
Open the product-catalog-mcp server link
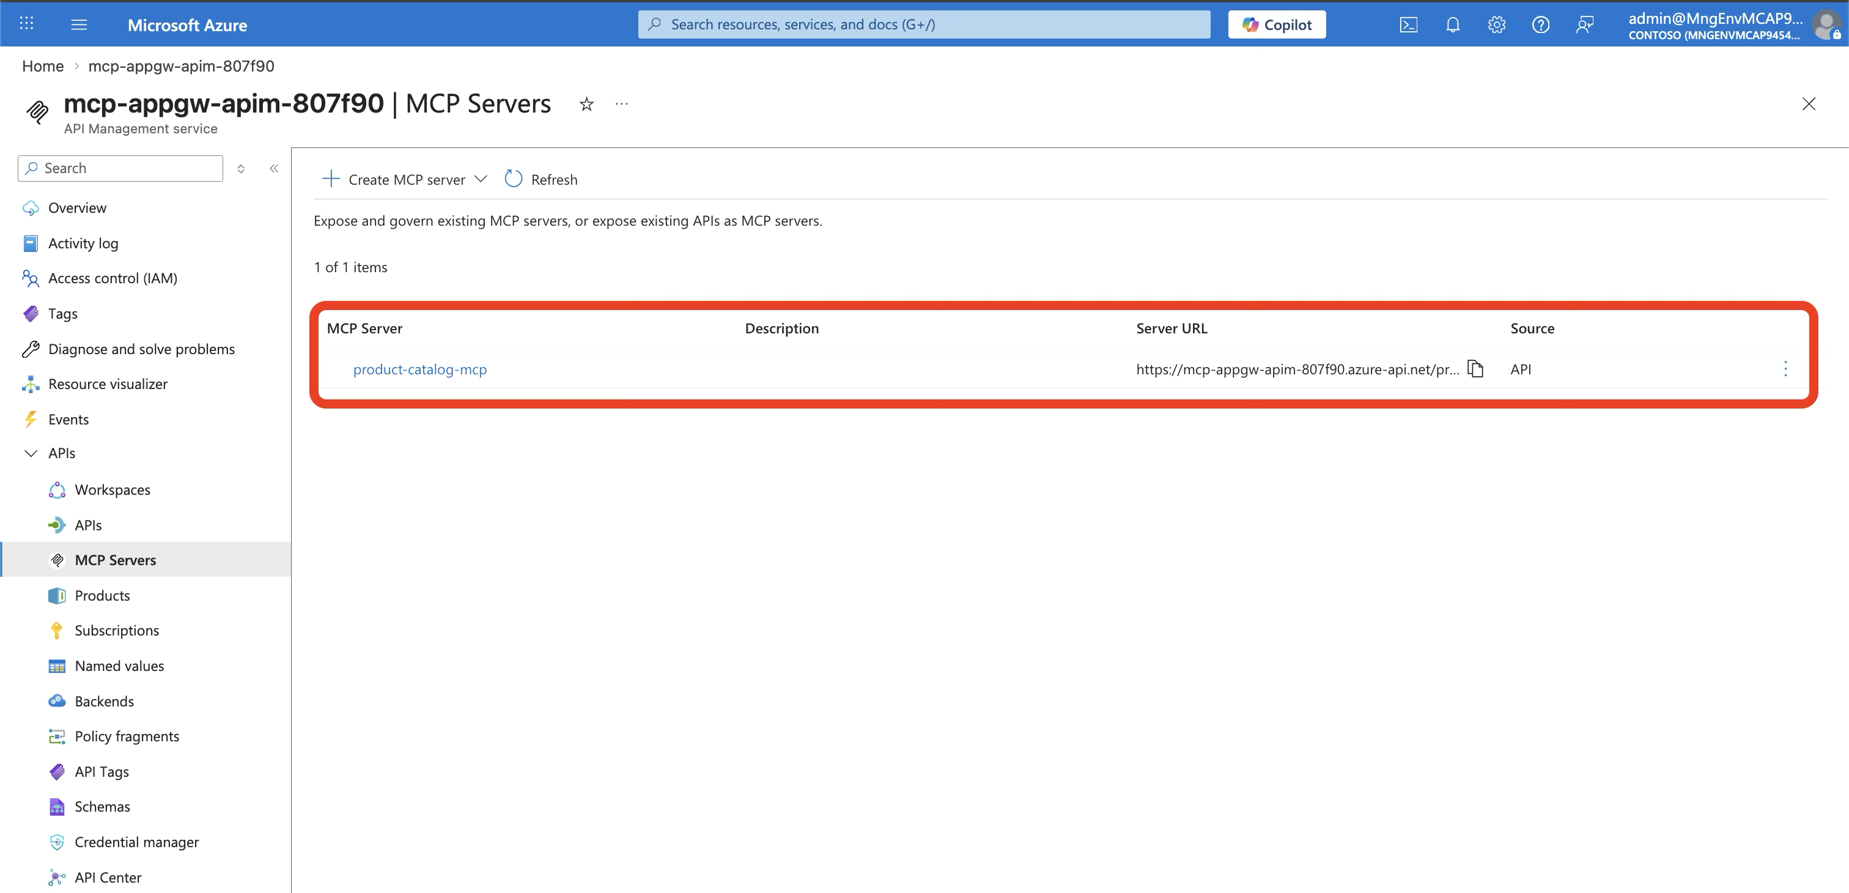coord(420,369)
